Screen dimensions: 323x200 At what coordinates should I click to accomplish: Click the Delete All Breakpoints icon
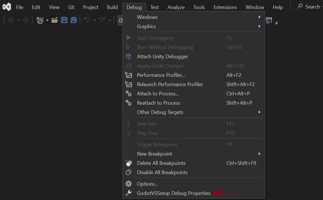128,163
